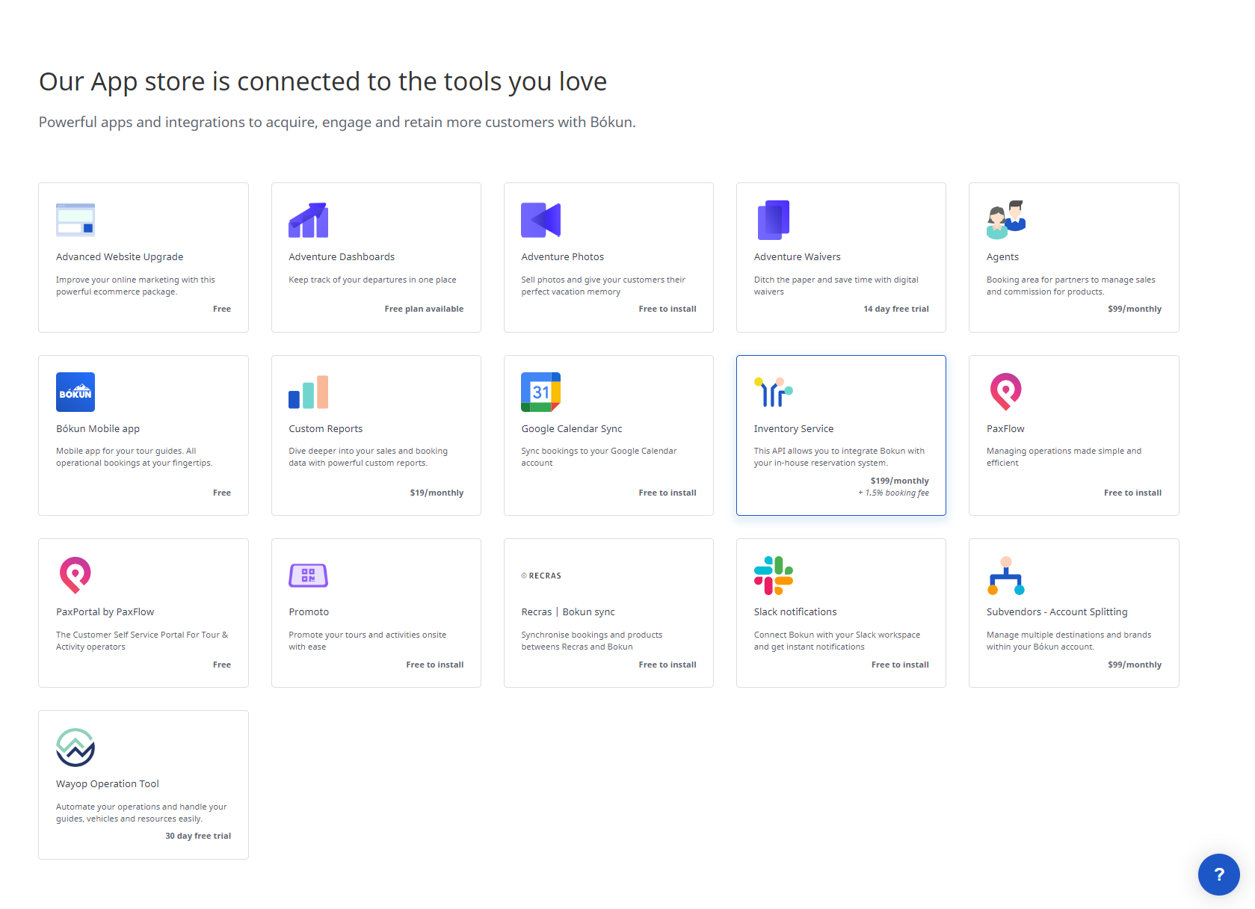
Task: Click the Adventure Dashboards chart icon
Action: pos(308,220)
